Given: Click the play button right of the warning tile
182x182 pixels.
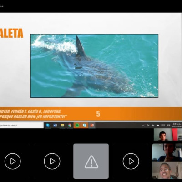Looking at the screenshot, I should 131,161.
